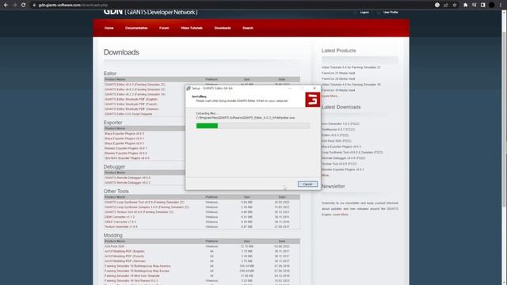Download Texture Assembler
Screen dimensions: 507x285
point(121,226)
